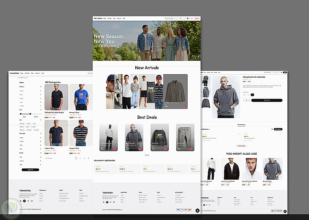The height and width of the screenshot is (220, 309).
Task: Open Kids menu in center page navbar
Action: [x=124, y=18]
